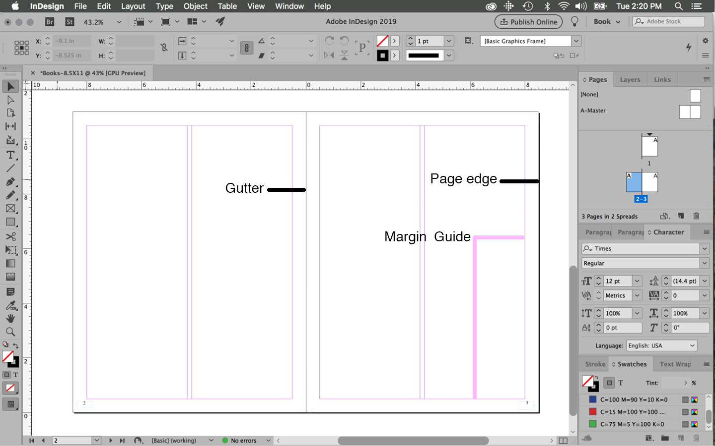Screen dimensions: 715x446
Task: Toggle split layout view at bottom right
Action: (563, 441)
